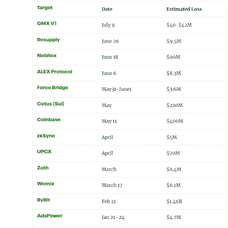Open the Resupply link
Image resolution: width=228 pixels, height=228 pixels.
pyautogui.click(x=48, y=40)
